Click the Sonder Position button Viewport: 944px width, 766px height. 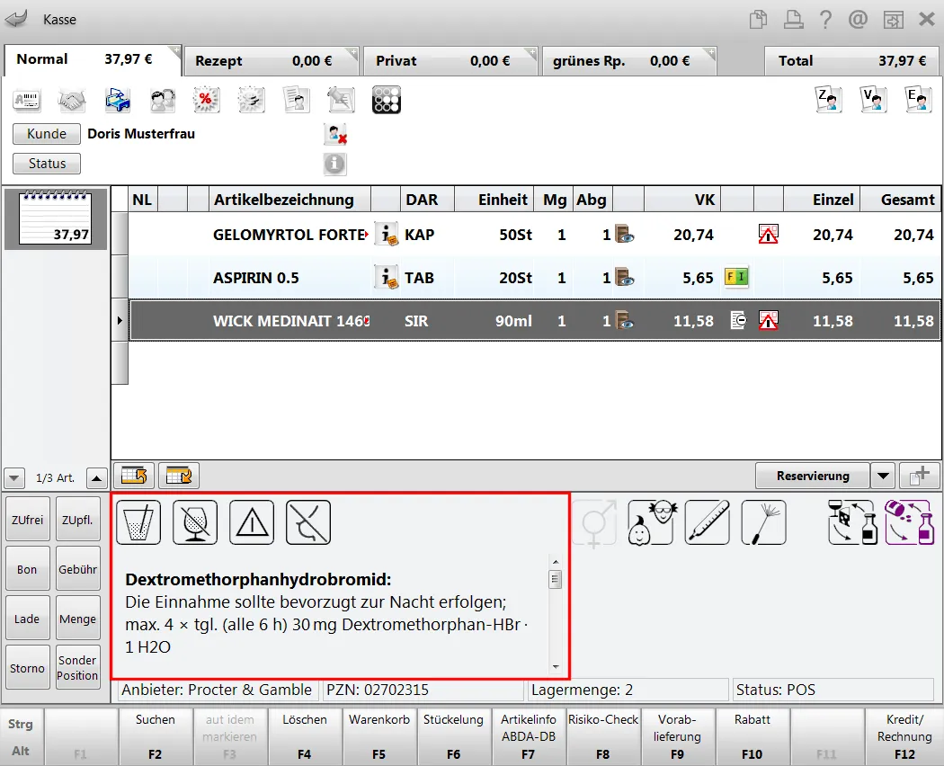[77, 668]
